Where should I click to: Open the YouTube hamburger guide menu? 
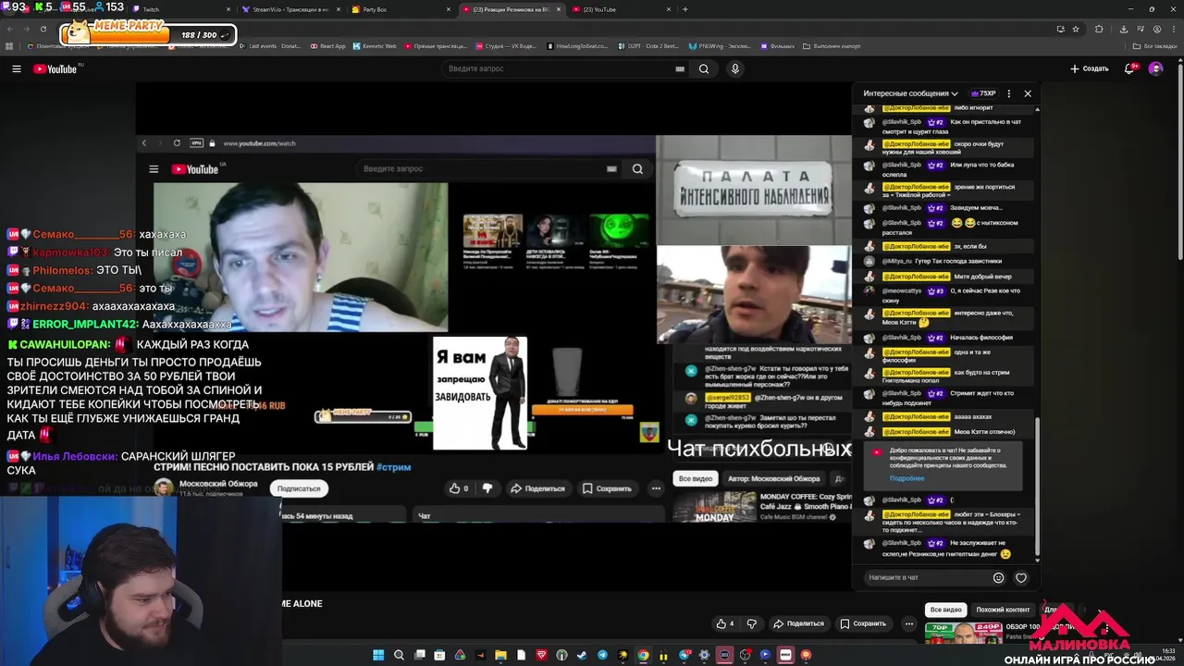pyautogui.click(x=16, y=68)
